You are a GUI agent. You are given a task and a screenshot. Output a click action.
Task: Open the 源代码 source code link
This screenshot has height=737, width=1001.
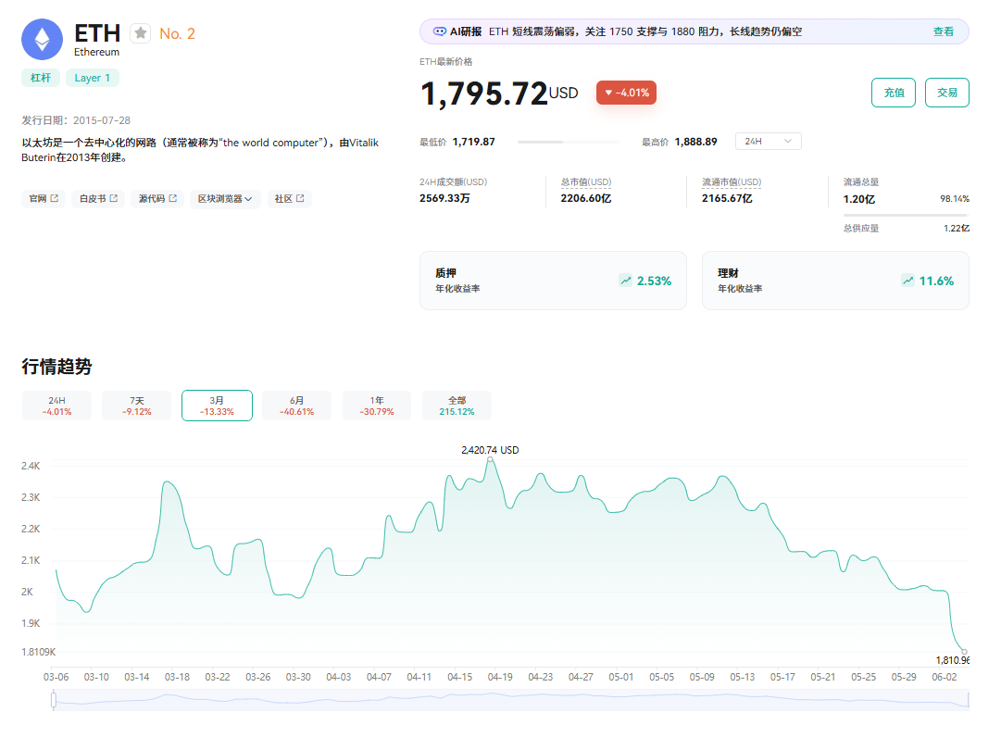pyautogui.click(x=157, y=198)
